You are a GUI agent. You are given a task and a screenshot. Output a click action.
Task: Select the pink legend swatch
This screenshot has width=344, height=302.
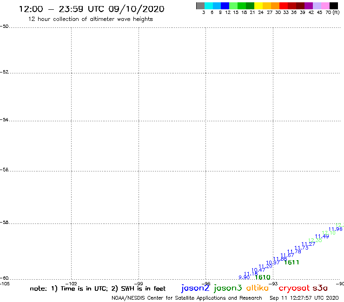pos(325,6)
